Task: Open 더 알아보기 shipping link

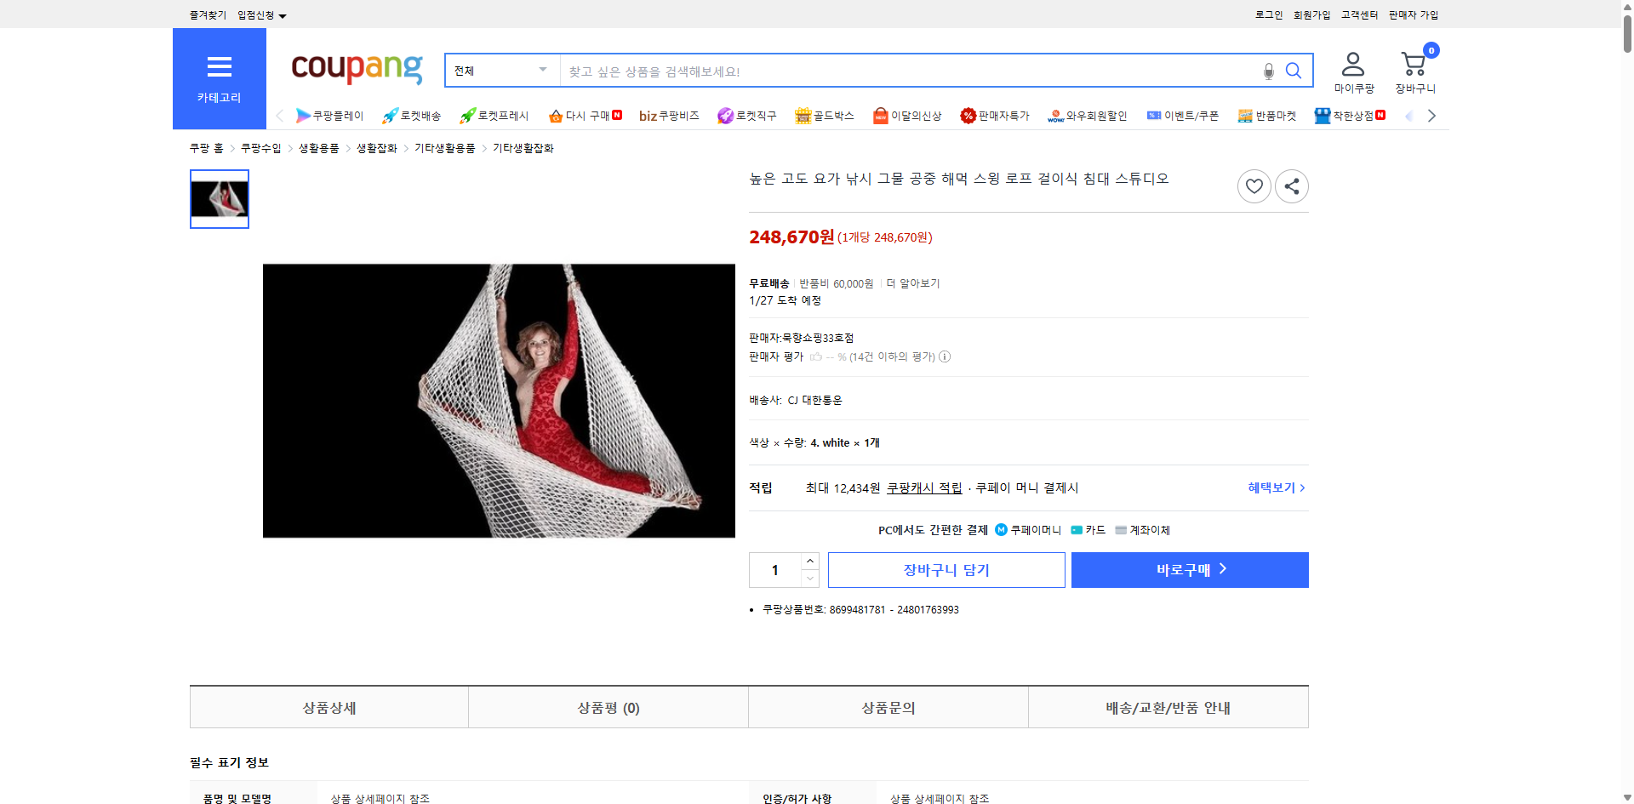Action: point(912,282)
